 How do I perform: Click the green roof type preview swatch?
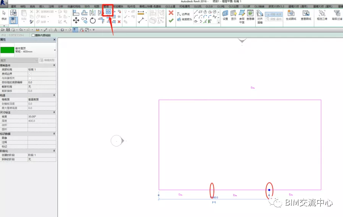click(x=7, y=50)
